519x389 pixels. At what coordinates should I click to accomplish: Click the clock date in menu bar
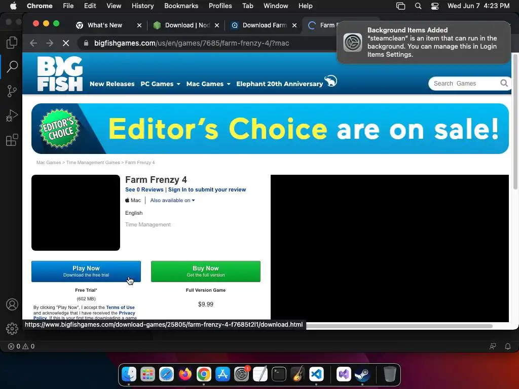[478, 6]
